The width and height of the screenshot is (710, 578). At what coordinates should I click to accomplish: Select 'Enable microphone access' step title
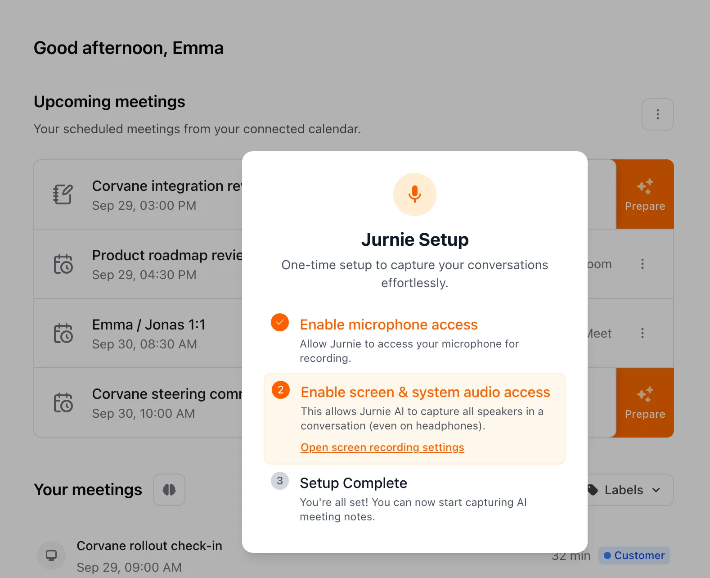click(389, 325)
